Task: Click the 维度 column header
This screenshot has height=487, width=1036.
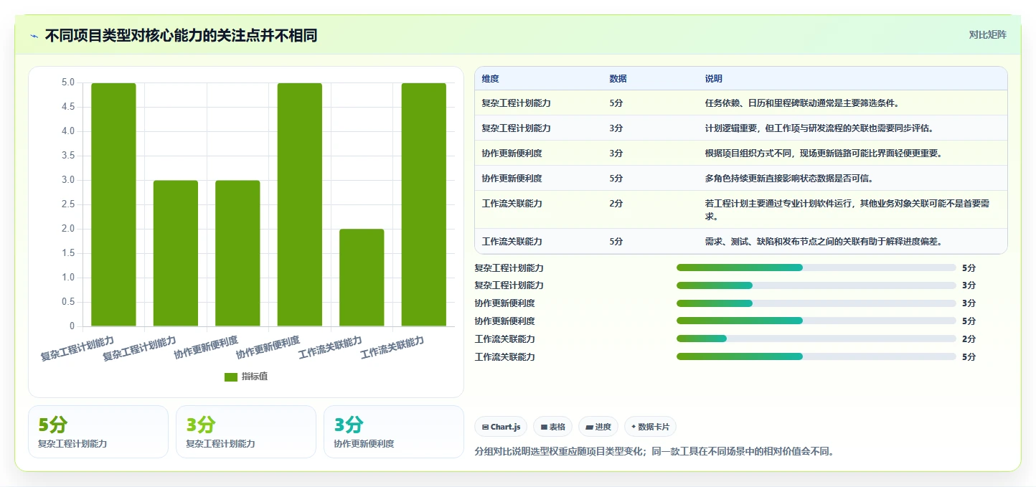Action: click(x=491, y=79)
